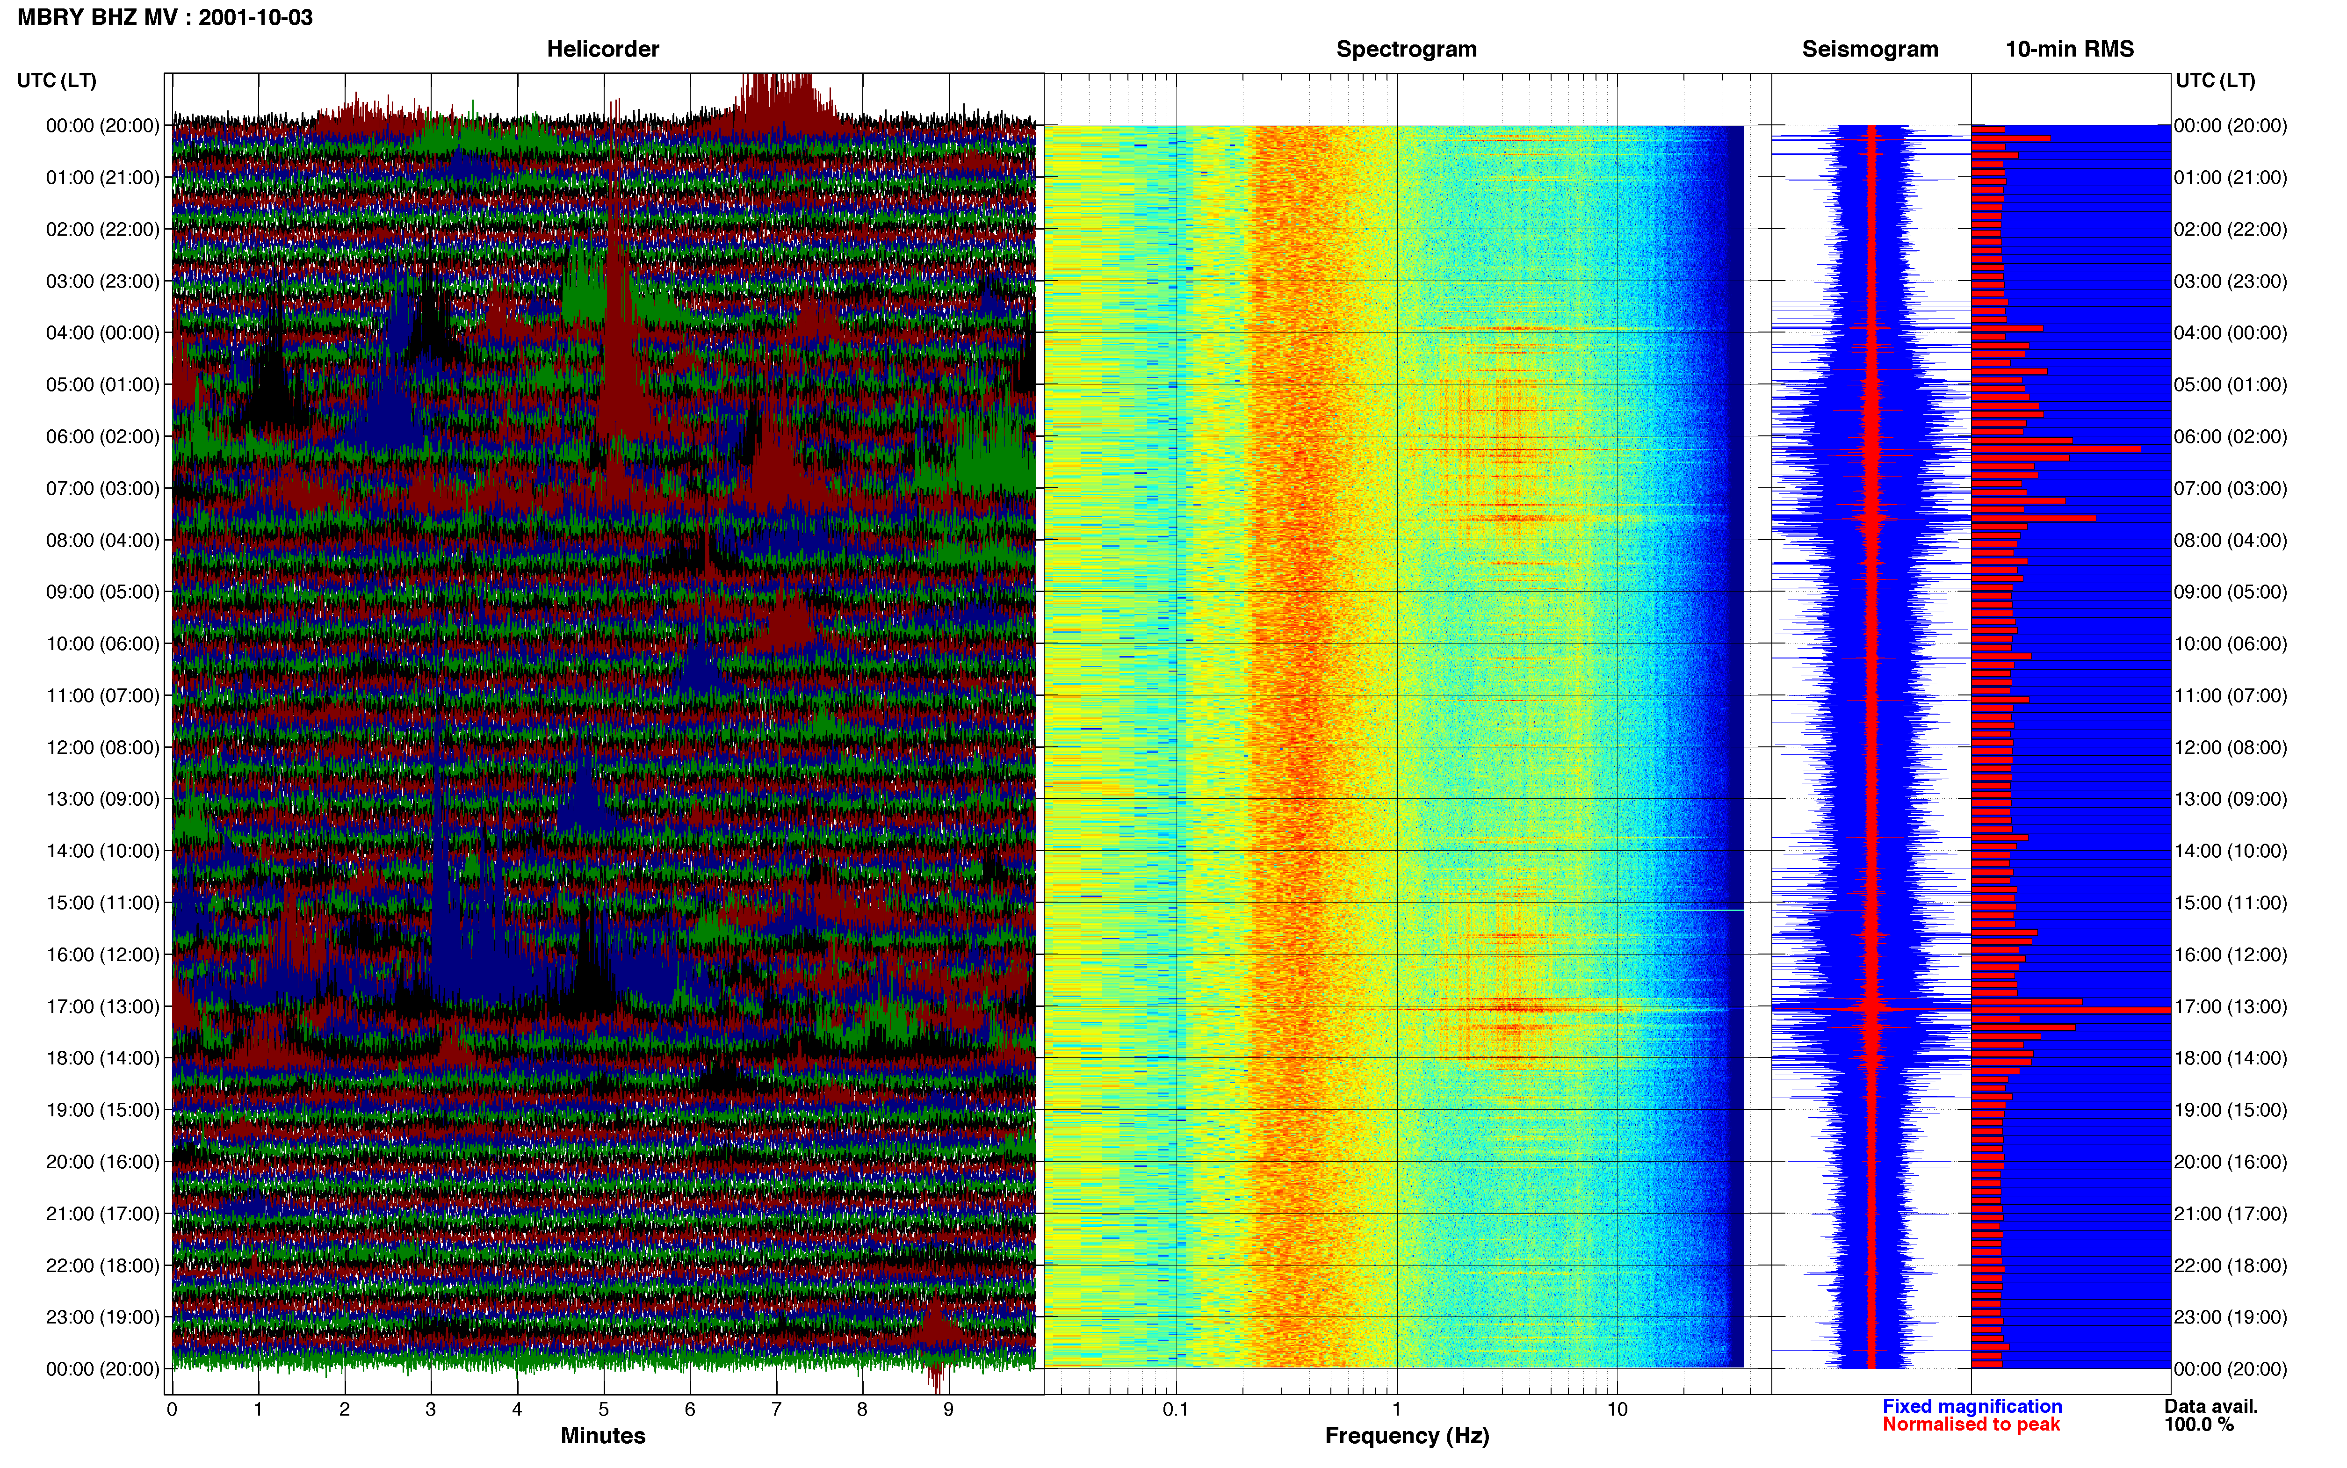Screen dimensions: 2347x1468
Task: Click 21:00 (17:00) on the RMS-side time axis
Action: click(2231, 1214)
